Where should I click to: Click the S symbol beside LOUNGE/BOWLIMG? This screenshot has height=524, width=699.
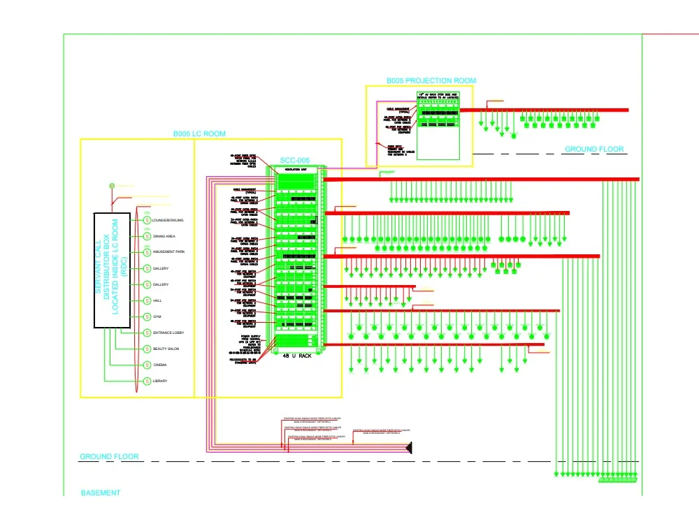click(x=147, y=220)
